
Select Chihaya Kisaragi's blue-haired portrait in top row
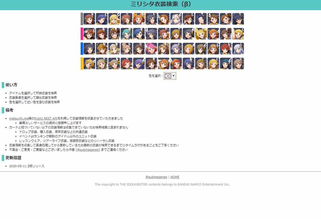pyautogui.click(x=102, y=19)
